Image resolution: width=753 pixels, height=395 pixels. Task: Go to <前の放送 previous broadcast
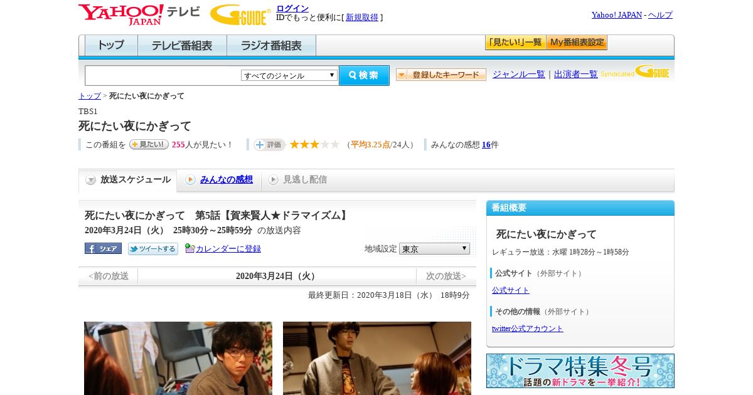coord(108,276)
